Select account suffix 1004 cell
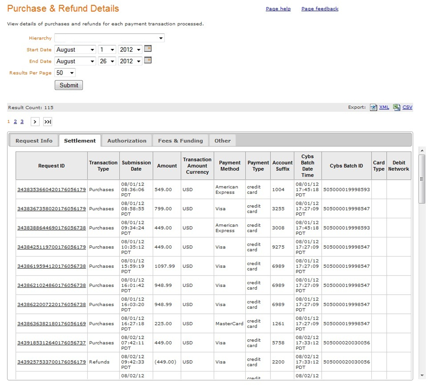 click(283, 190)
